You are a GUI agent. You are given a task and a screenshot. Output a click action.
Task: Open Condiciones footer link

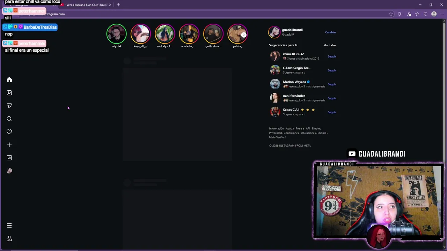(291, 133)
